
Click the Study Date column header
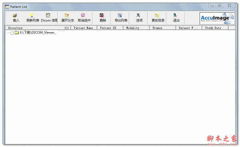point(215,28)
